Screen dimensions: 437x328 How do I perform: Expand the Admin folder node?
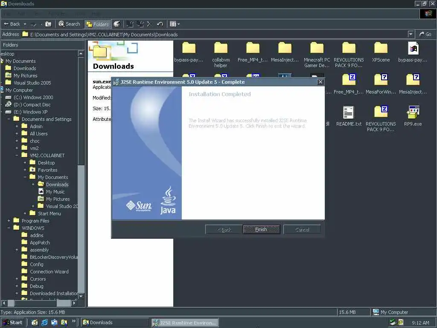click(17, 126)
